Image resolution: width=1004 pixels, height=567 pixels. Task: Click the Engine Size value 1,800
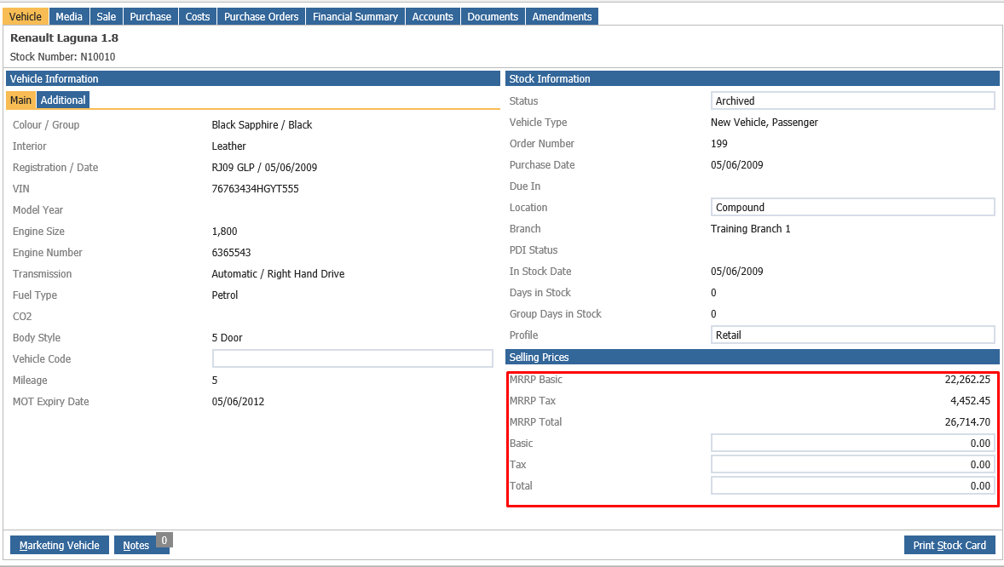pyautogui.click(x=225, y=232)
